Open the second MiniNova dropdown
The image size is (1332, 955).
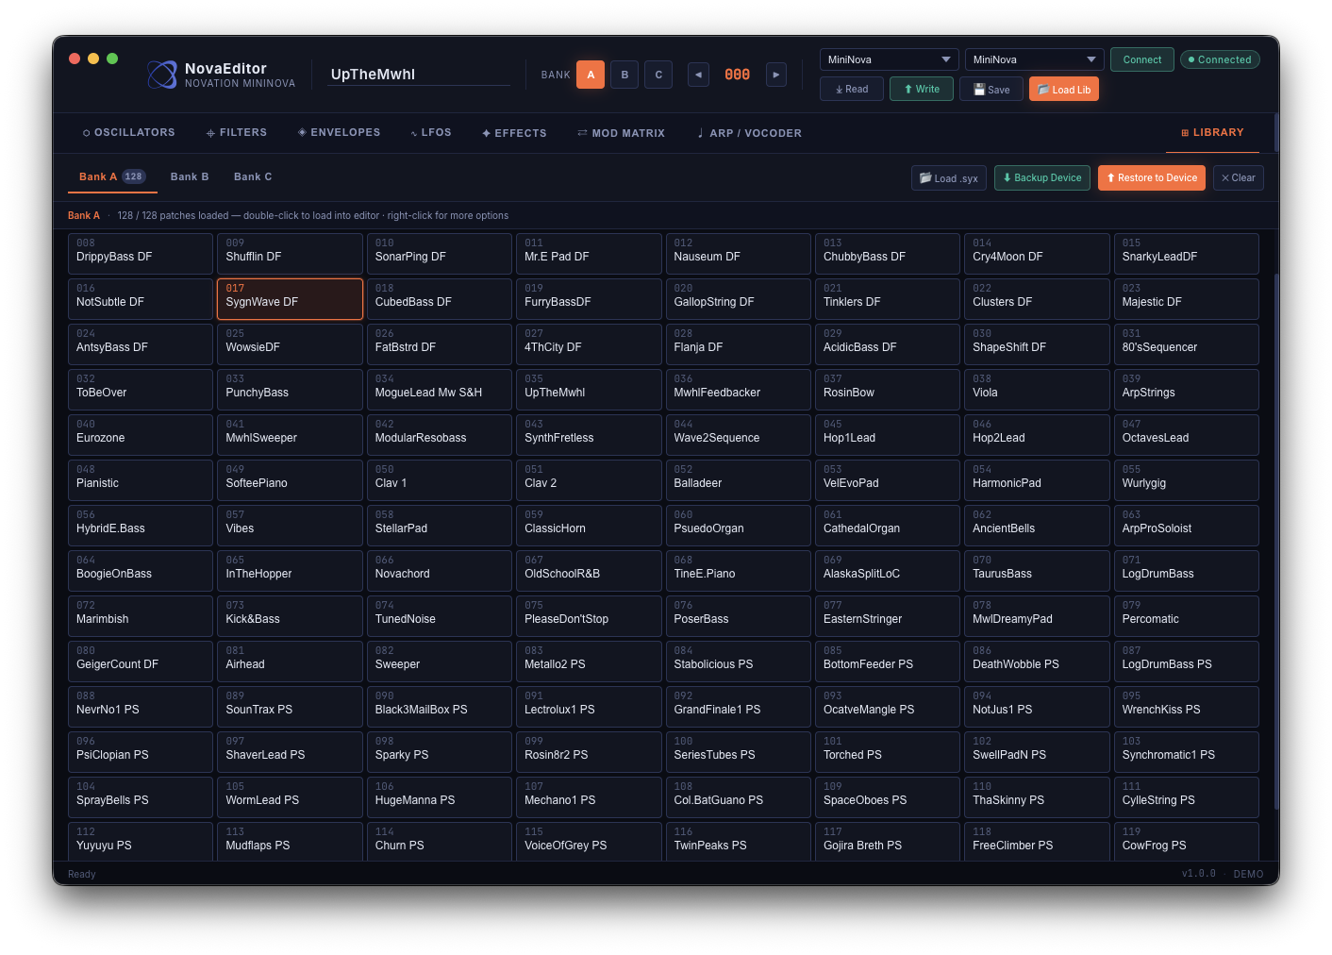[x=1035, y=59]
